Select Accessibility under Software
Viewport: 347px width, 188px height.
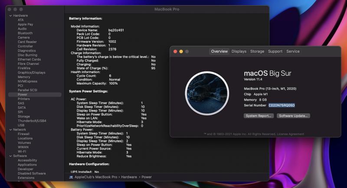27,160
